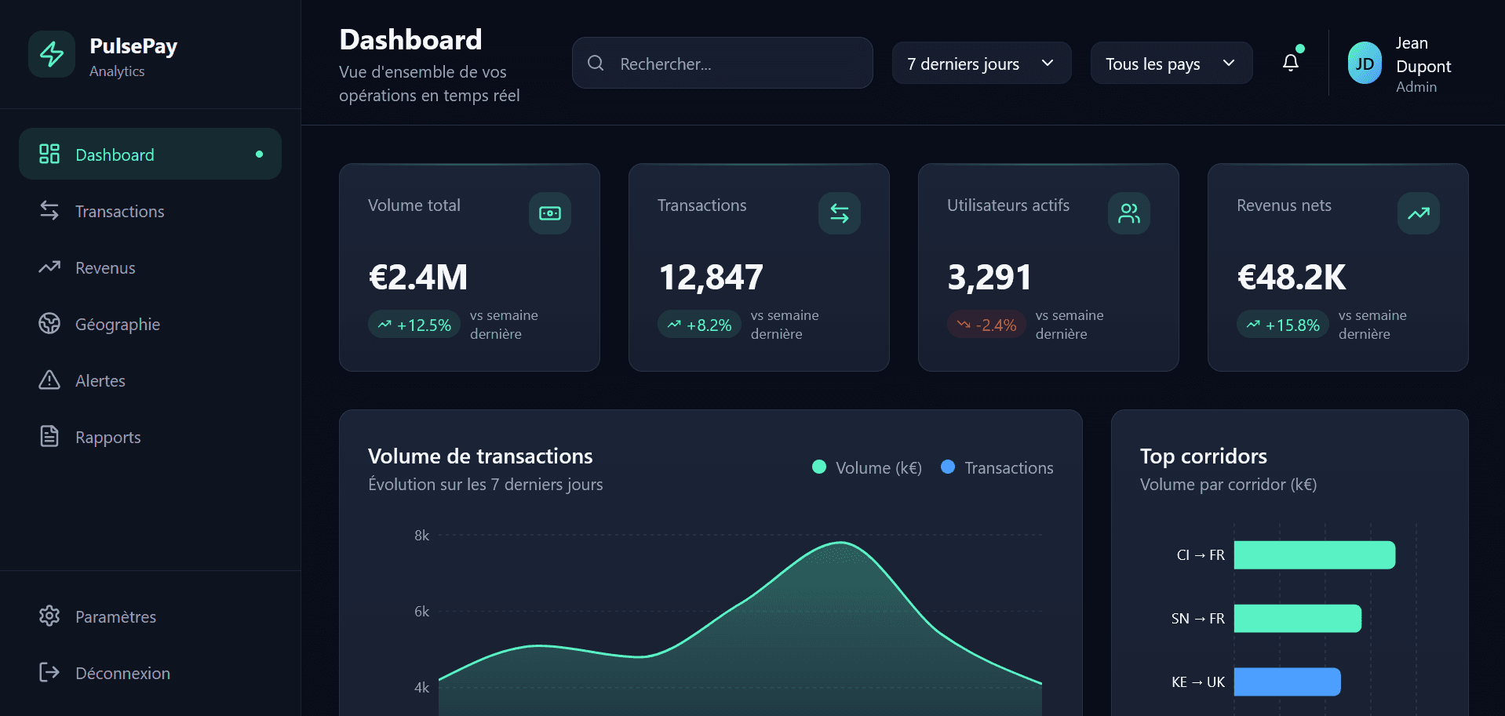
Task: Open the Revenus section
Action: [x=150, y=267]
